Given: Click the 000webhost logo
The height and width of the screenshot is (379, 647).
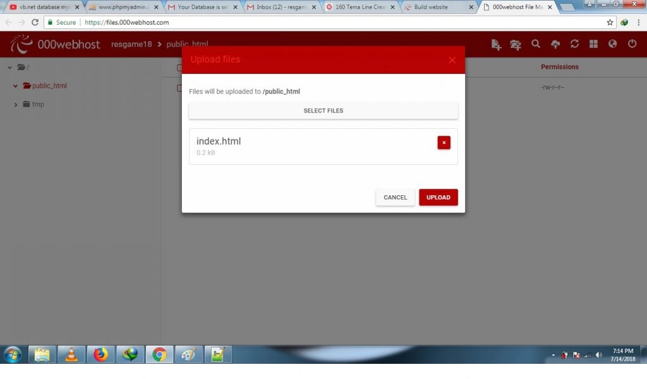Looking at the screenshot, I should tap(55, 44).
